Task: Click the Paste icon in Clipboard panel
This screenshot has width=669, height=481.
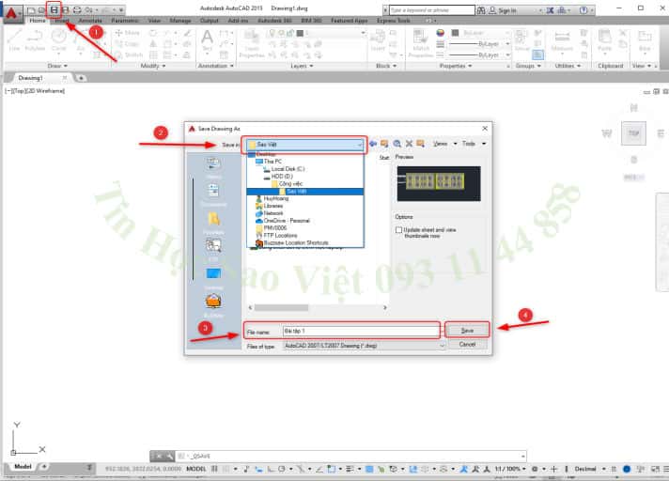Action: coord(604,41)
